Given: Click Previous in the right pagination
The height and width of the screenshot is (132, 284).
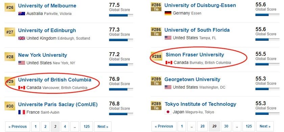Looking at the screenshot, I should click(x=164, y=126).
